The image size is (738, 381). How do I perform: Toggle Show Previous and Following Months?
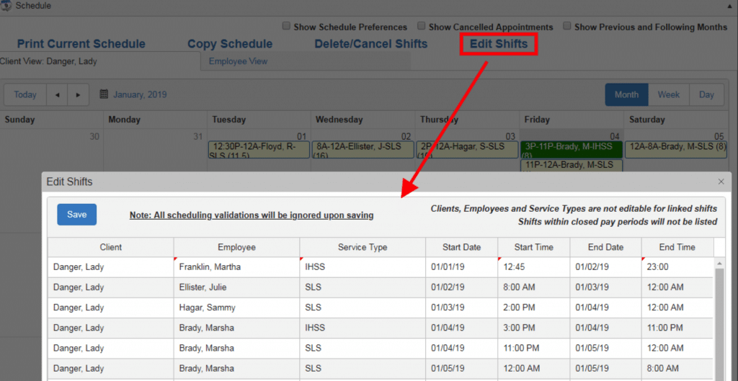(x=567, y=27)
